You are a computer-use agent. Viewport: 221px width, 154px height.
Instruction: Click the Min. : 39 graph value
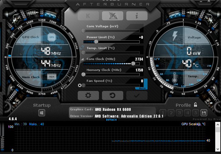21,124
